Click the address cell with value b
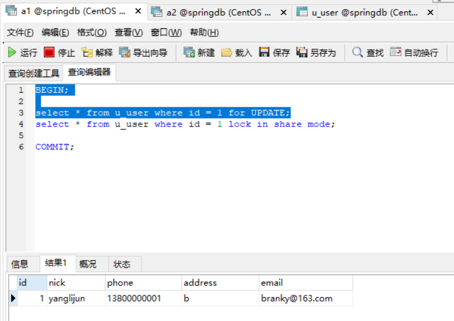The width and height of the screenshot is (454, 321). (x=220, y=298)
